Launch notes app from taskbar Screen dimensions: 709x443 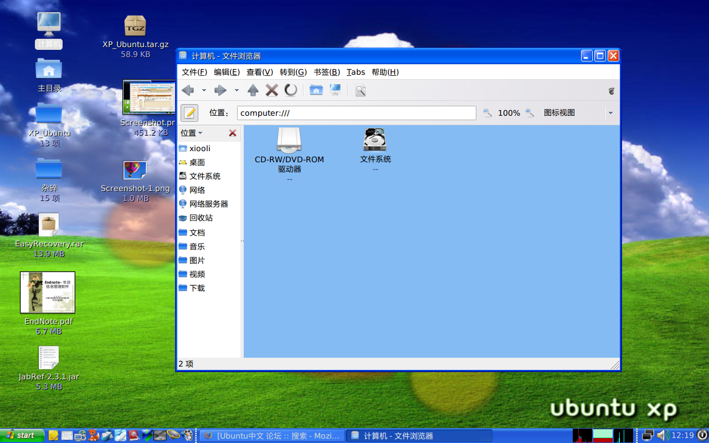click(x=54, y=435)
